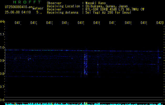Click the 0415 time axis marker
Screen dimensions: 165x105
(81, 23)
